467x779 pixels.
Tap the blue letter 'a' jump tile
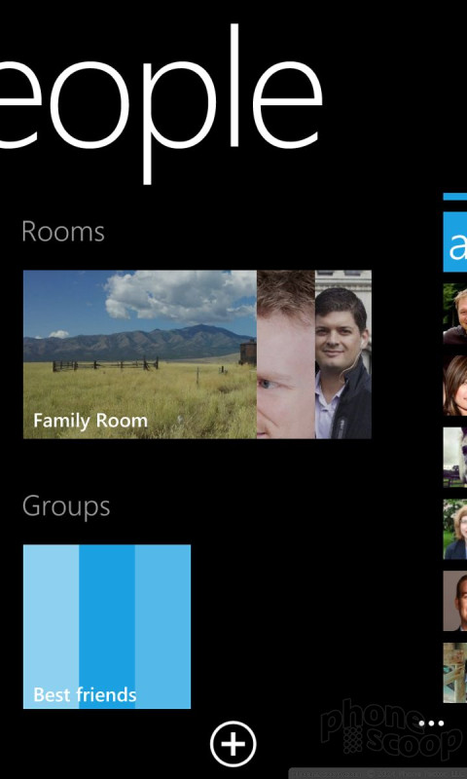(455, 241)
